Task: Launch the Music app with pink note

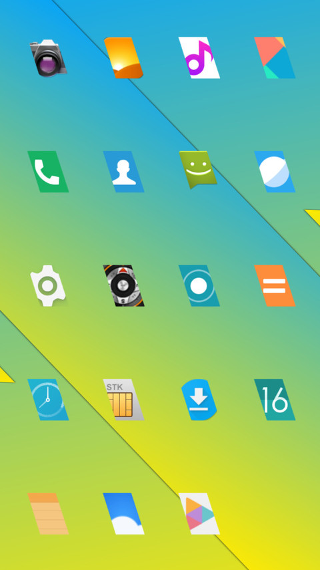Action: tap(199, 57)
